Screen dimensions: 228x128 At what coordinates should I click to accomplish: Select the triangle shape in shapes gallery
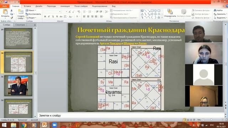pyautogui.click(x=142, y=14)
